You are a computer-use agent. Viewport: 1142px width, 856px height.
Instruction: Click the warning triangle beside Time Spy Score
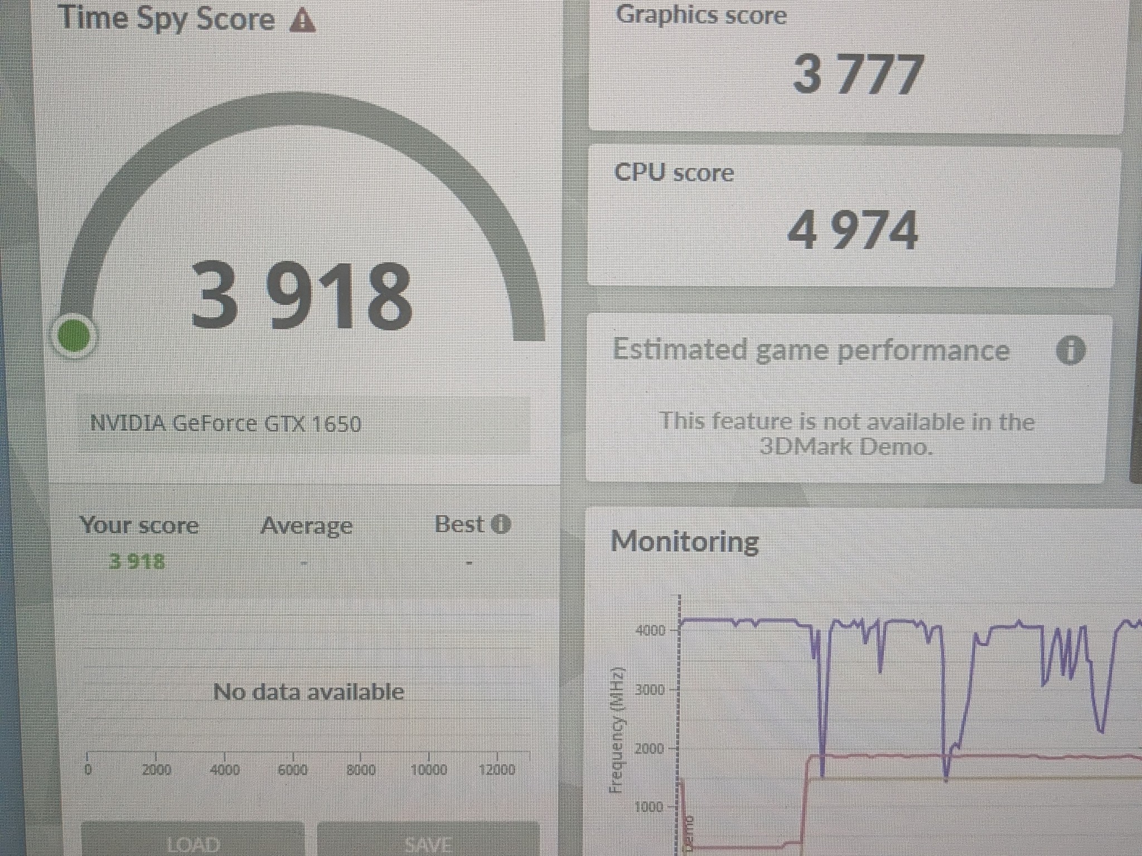303,21
